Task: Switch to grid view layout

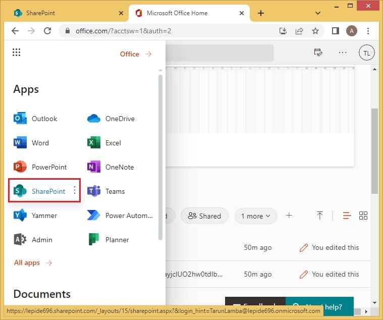Action: pyautogui.click(x=363, y=216)
